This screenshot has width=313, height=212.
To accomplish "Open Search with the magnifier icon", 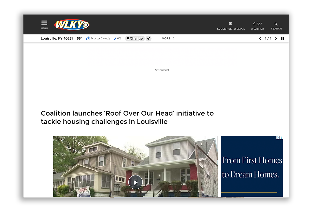I will 276,24.
